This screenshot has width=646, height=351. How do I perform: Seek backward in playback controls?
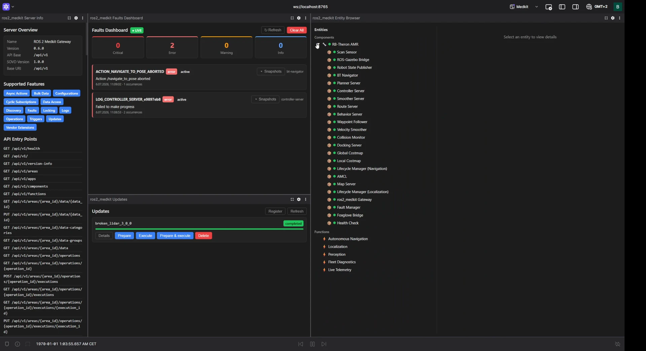[x=300, y=344]
